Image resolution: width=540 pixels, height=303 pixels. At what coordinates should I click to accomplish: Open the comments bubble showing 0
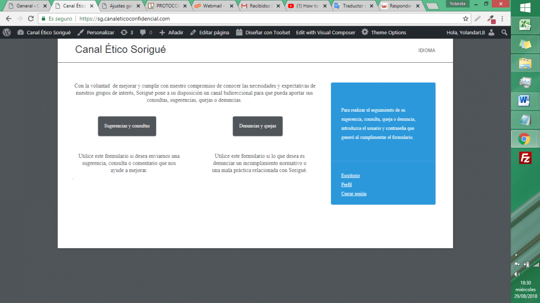tap(146, 32)
